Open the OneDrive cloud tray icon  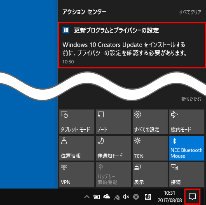click(x=107, y=197)
